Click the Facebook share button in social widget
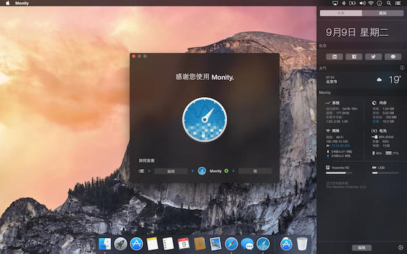Screen dimensions: 407x254 (354, 57)
